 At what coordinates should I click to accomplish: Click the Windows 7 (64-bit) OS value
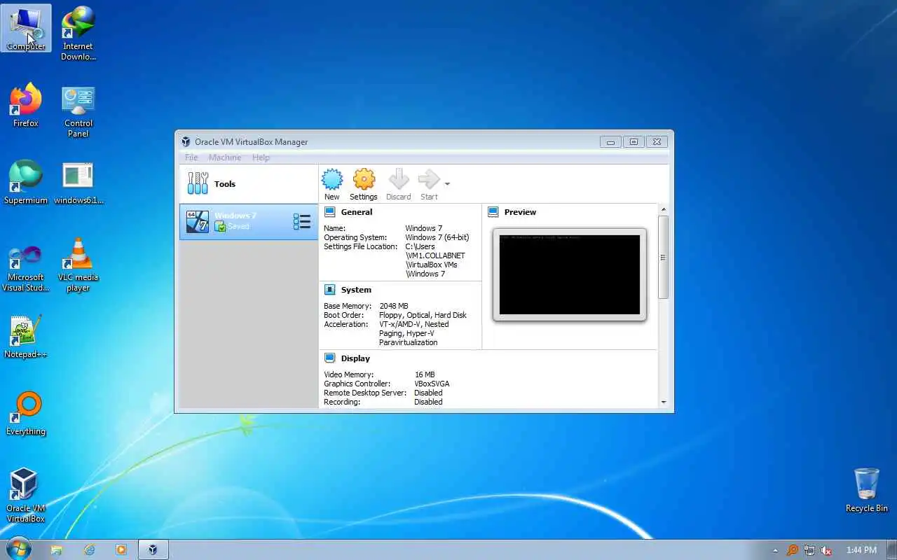click(x=437, y=237)
